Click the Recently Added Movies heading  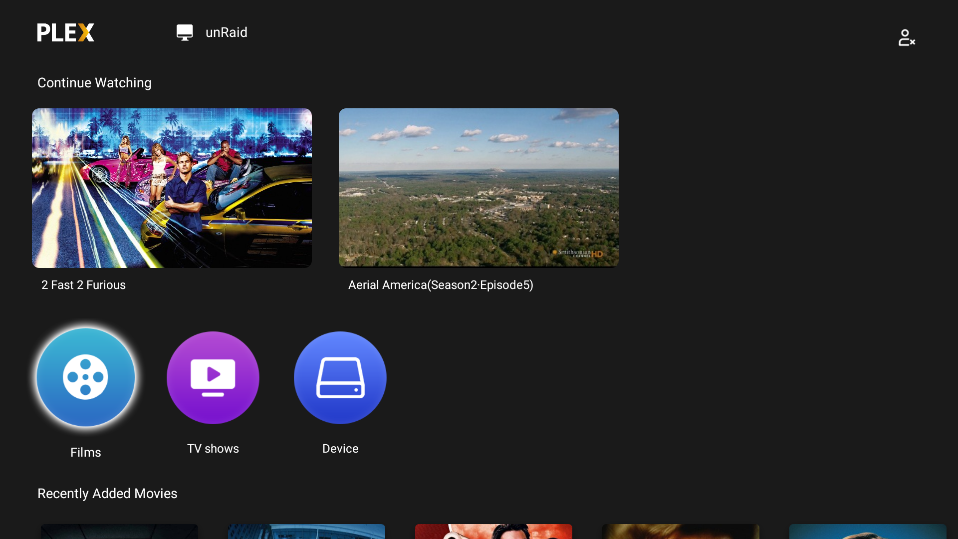107,494
